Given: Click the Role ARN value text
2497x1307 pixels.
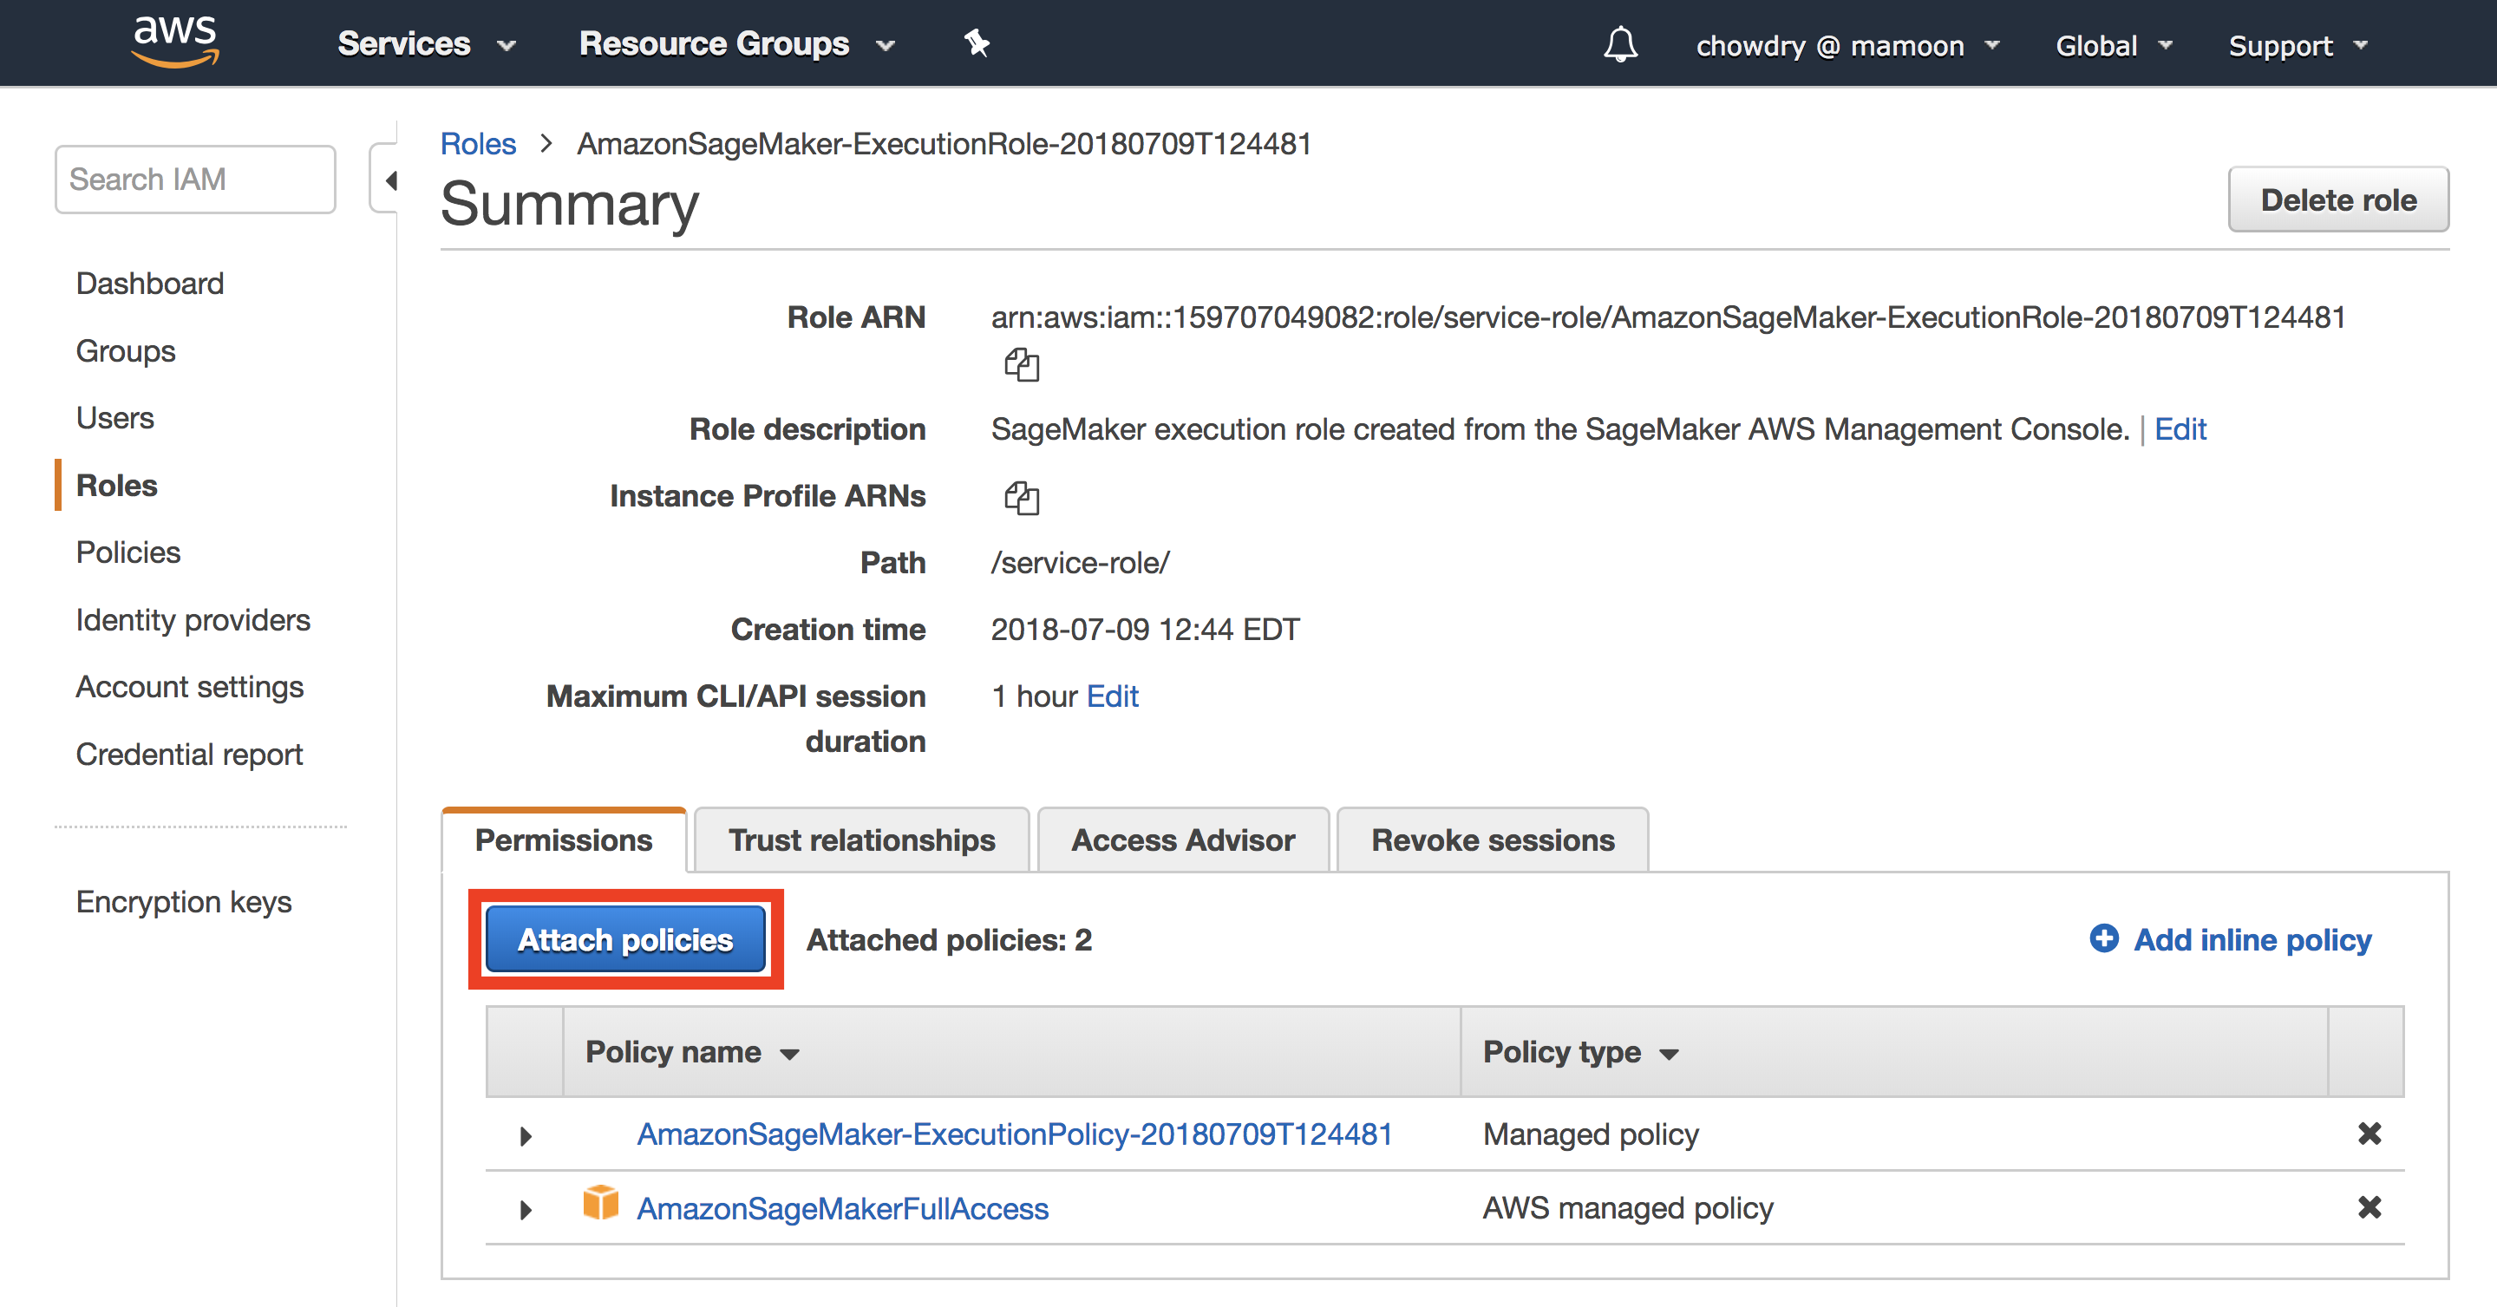Looking at the screenshot, I should pos(1667,317).
